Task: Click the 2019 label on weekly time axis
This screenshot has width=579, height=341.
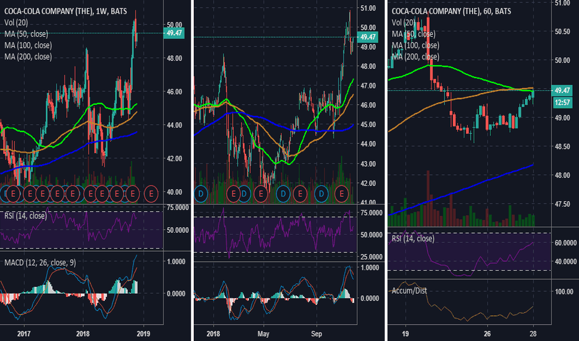Action: (144, 334)
